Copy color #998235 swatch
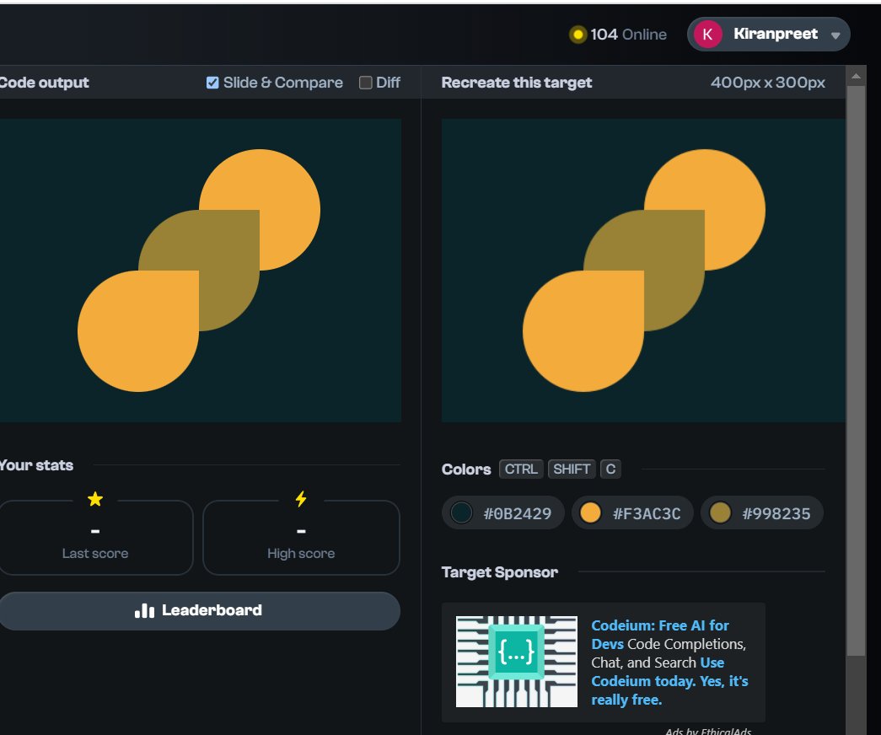Image resolution: width=881 pixels, height=735 pixels. [x=762, y=513]
